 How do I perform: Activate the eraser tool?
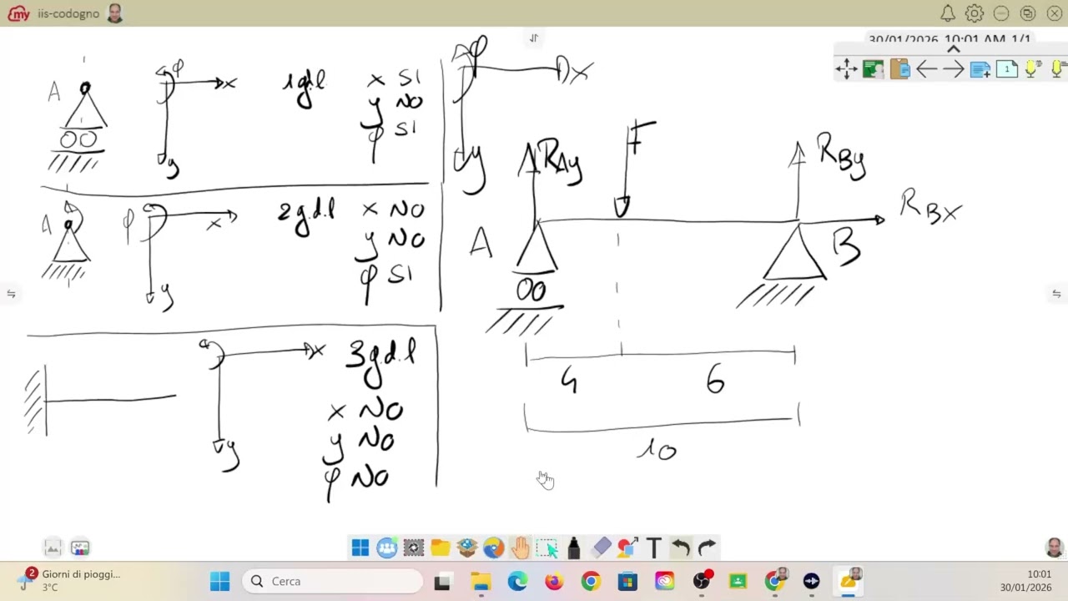tap(601, 548)
